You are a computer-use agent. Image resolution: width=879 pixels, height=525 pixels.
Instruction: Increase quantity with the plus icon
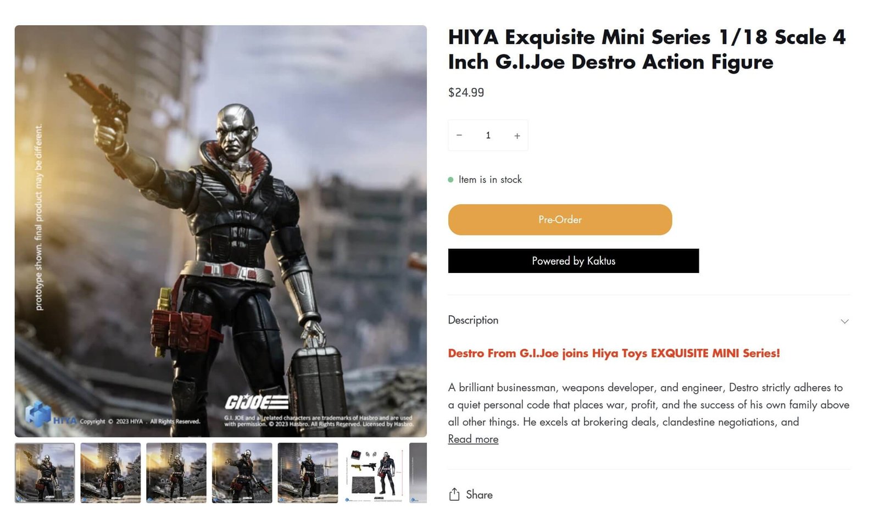pyautogui.click(x=517, y=136)
